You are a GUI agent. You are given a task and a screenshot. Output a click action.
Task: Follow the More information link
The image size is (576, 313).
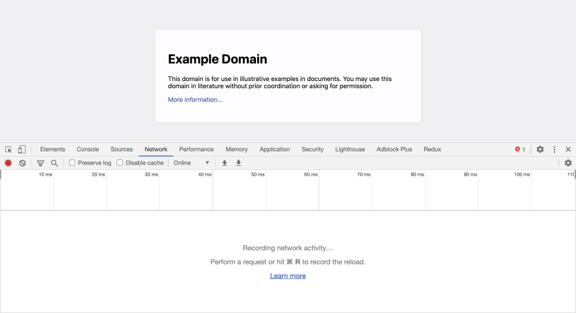195,99
